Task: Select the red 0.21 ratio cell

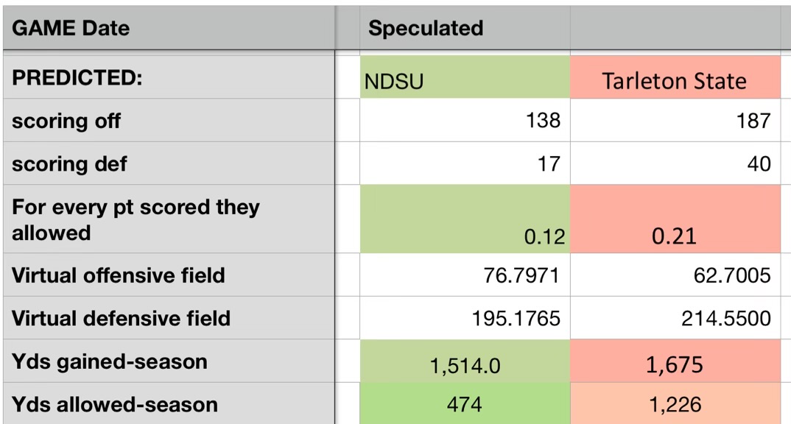Action: pyautogui.click(x=675, y=219)
